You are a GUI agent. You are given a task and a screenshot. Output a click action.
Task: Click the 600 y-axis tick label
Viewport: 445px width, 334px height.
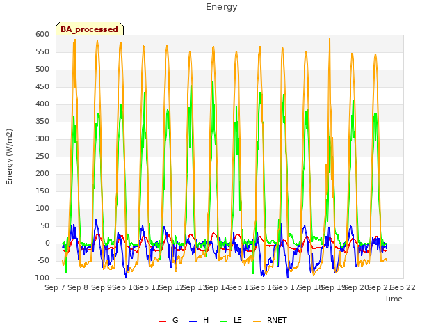pos(42,35)
